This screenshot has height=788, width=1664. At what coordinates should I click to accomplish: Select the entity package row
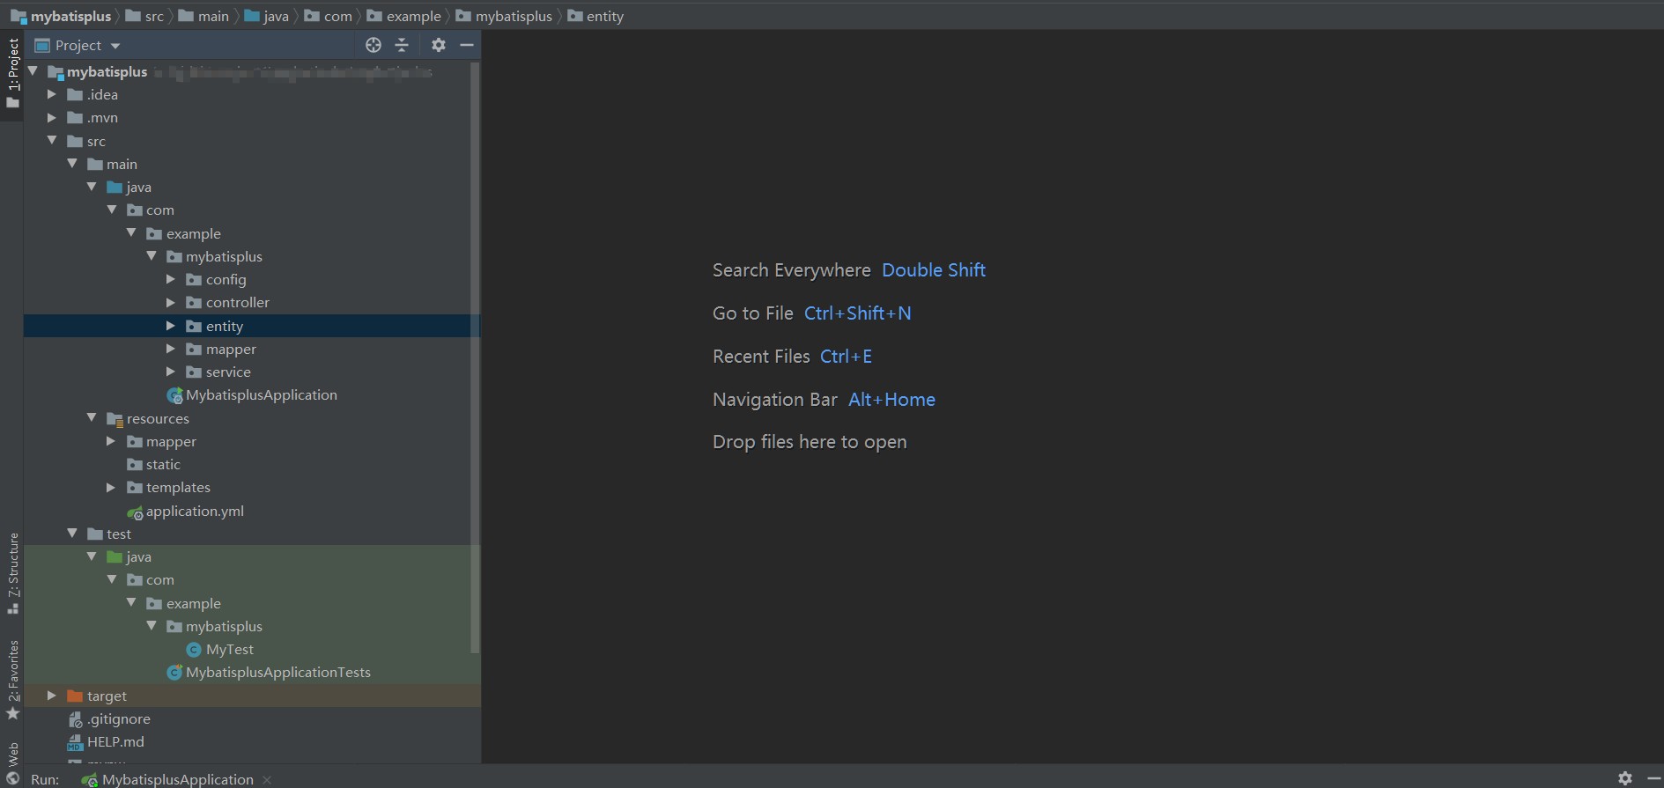[x=252, y=326]
